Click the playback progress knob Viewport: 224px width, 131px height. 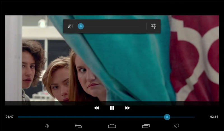coord(167,117)
